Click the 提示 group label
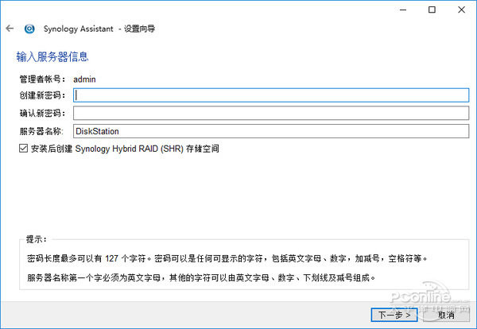The height and width of the screenshot is (329, 477). click(x=37, y=239)
